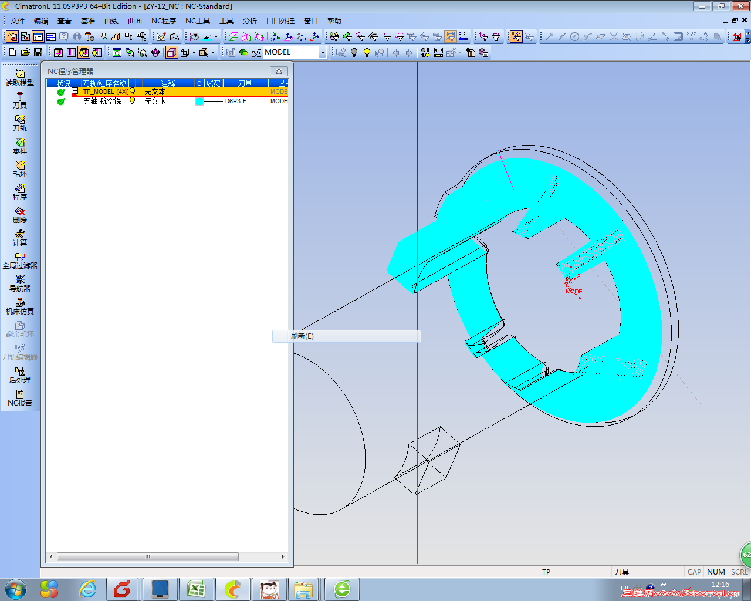Toggle the status checkmark of the 五轴-航空铣 row
The height and width of the screenshot is (601, 751).
tap(61, 101)
